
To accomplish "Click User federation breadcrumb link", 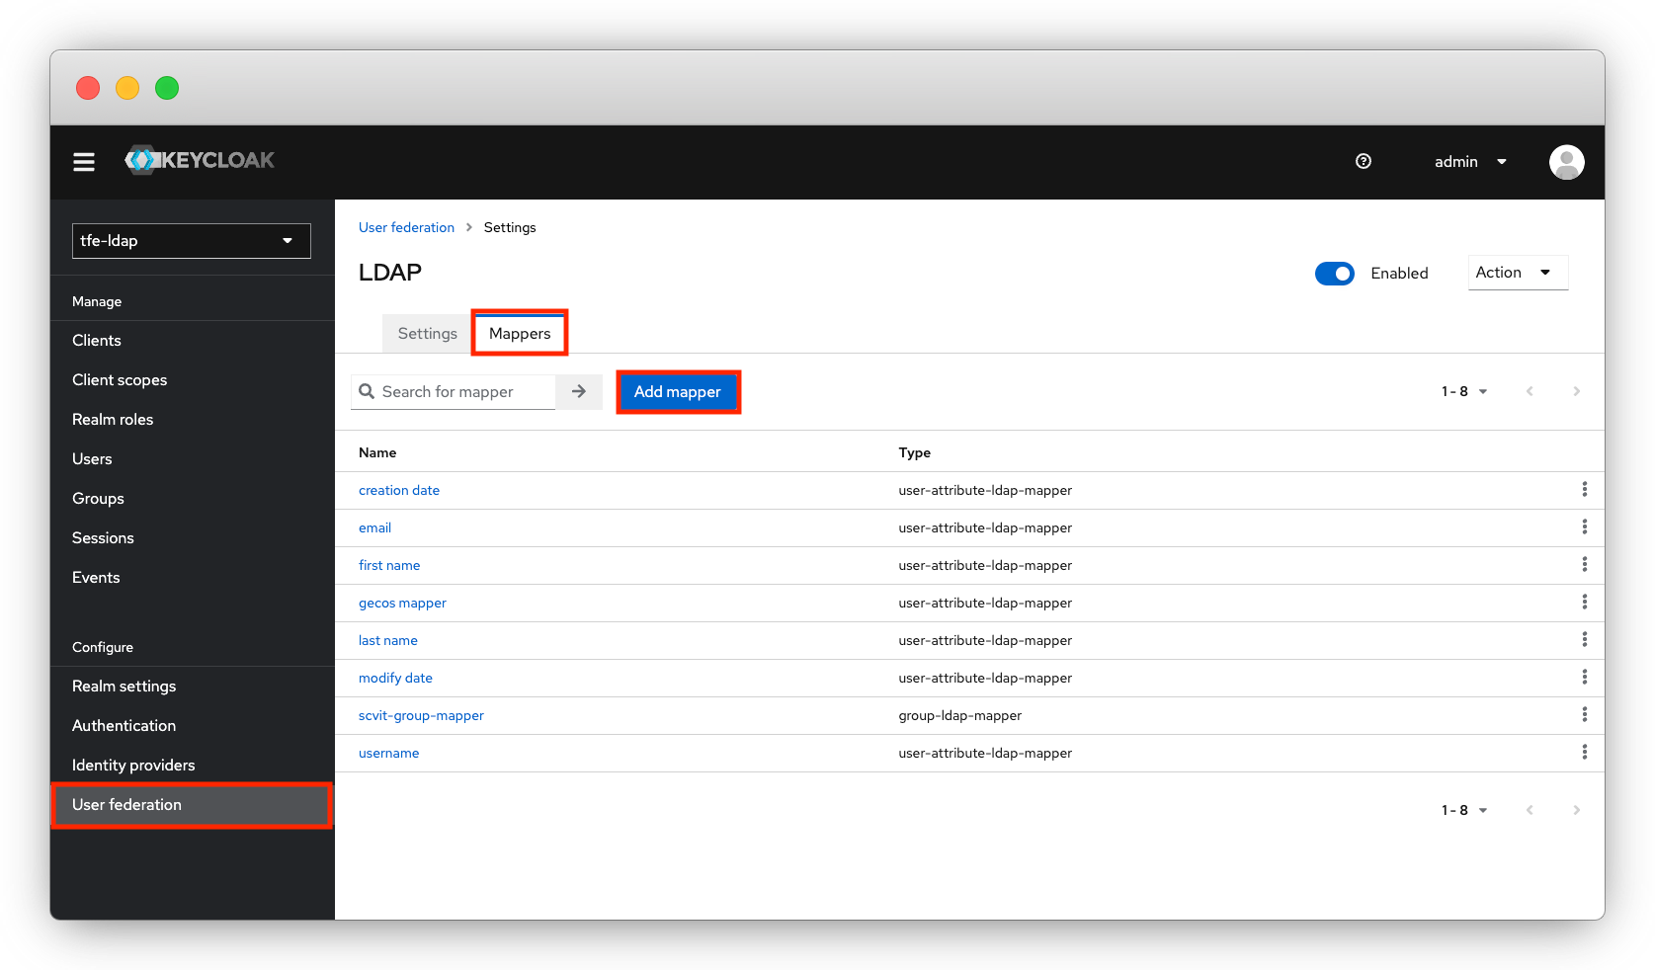I will tap(406, 227).
